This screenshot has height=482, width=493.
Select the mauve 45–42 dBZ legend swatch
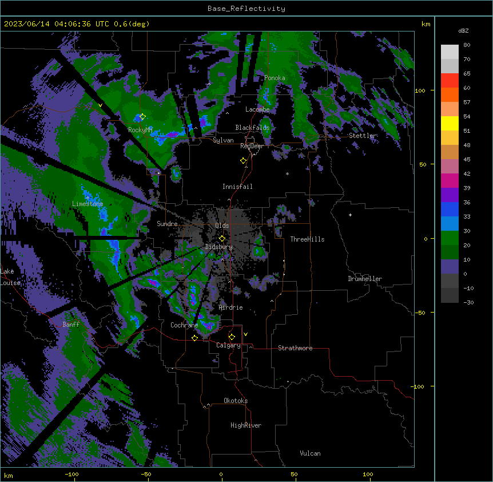pyautogui.click(x=450, y=167)
